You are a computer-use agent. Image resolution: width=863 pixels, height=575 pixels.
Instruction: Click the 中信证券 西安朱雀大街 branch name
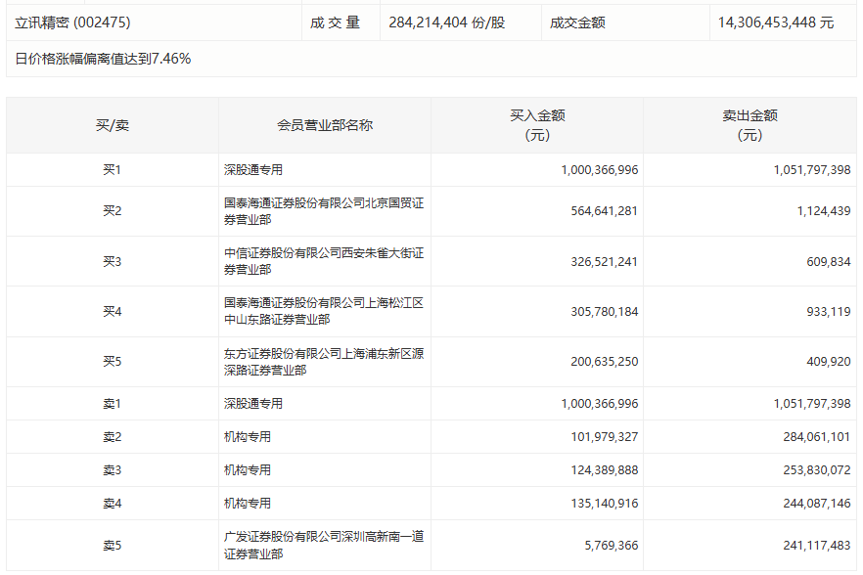point(324,261)
